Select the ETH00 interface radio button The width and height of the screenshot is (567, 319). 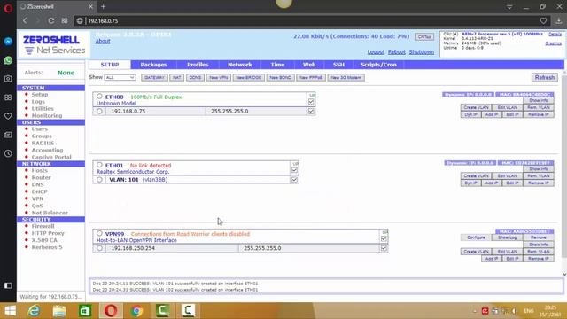click(99, 97)
